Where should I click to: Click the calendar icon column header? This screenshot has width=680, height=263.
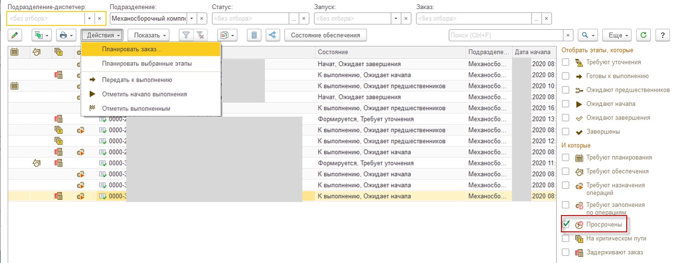pos(14,52)
